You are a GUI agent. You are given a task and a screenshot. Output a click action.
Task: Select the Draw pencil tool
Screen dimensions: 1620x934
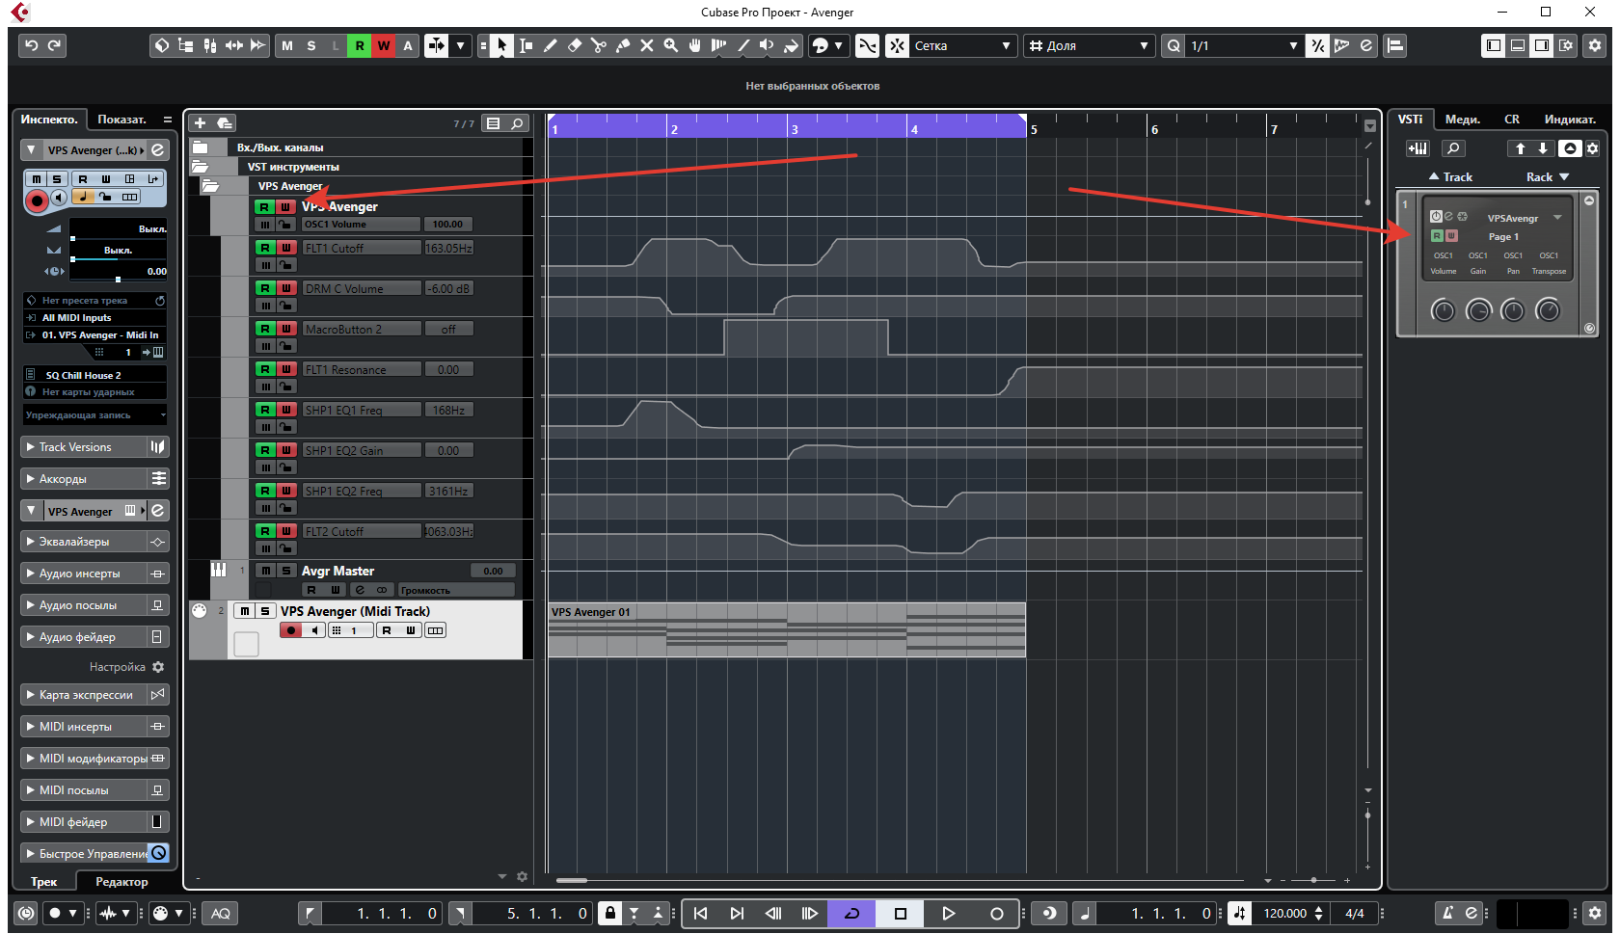coord(550,45)
